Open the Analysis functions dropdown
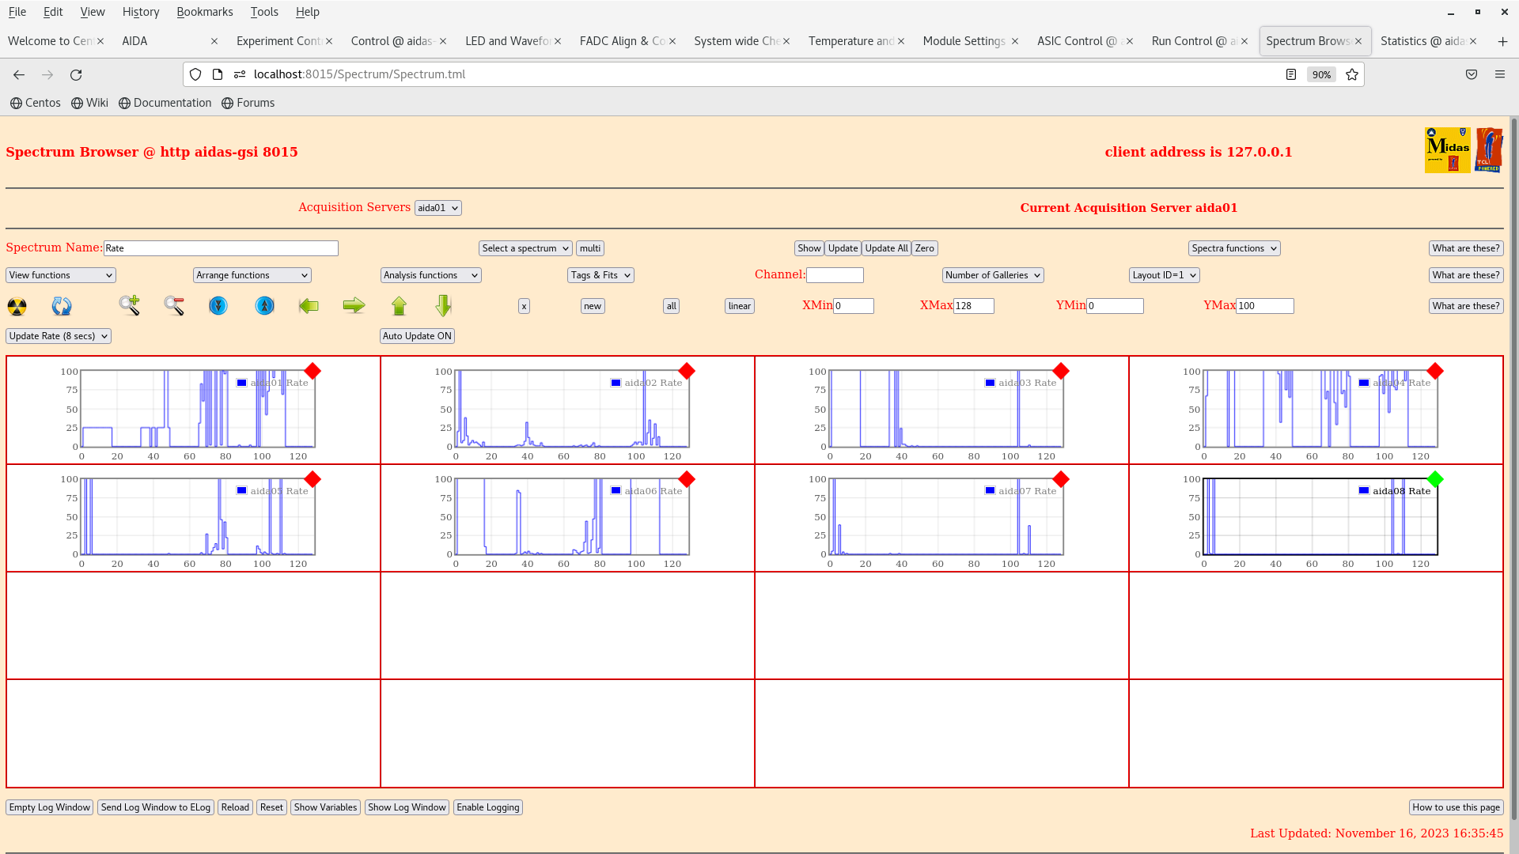This screenshot has width=1519, height=854. point(430,275)
